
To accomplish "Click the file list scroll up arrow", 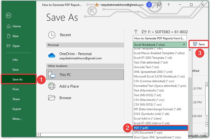I will point(207,84).
